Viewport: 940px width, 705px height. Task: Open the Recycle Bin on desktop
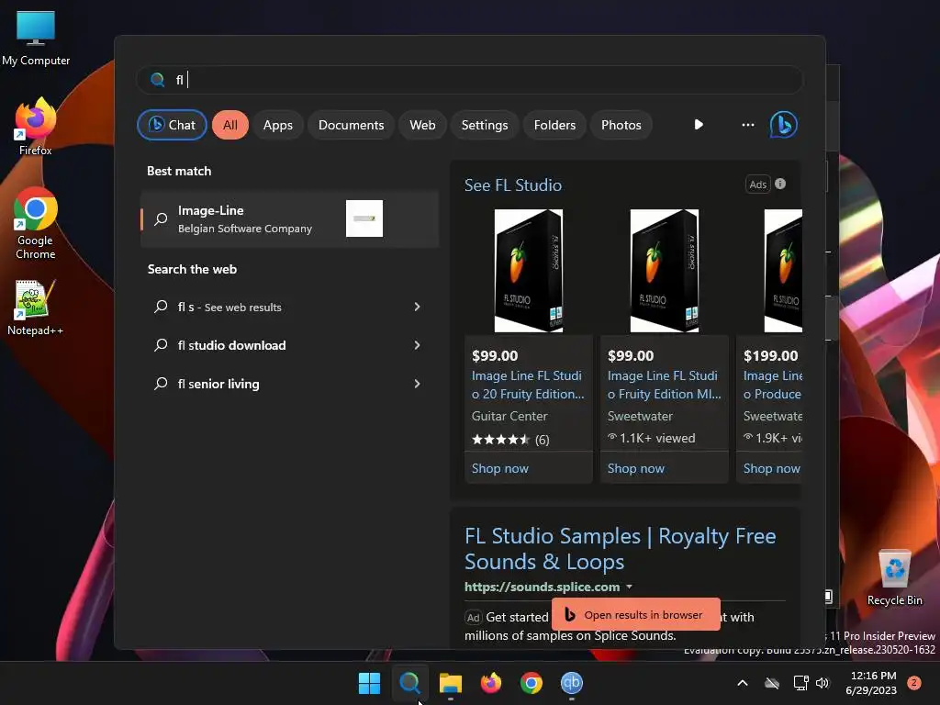click(894, 578)
